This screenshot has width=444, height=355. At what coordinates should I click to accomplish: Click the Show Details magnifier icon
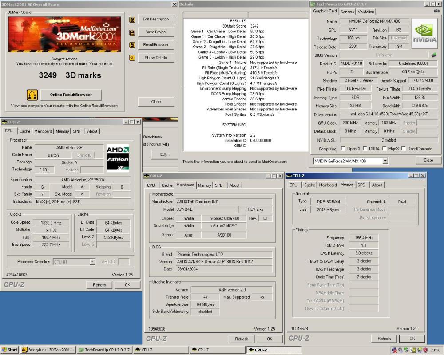point(131,57)
